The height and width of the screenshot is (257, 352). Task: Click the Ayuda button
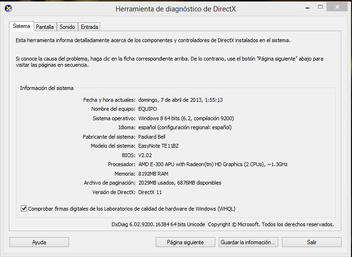tap(39, 242)
